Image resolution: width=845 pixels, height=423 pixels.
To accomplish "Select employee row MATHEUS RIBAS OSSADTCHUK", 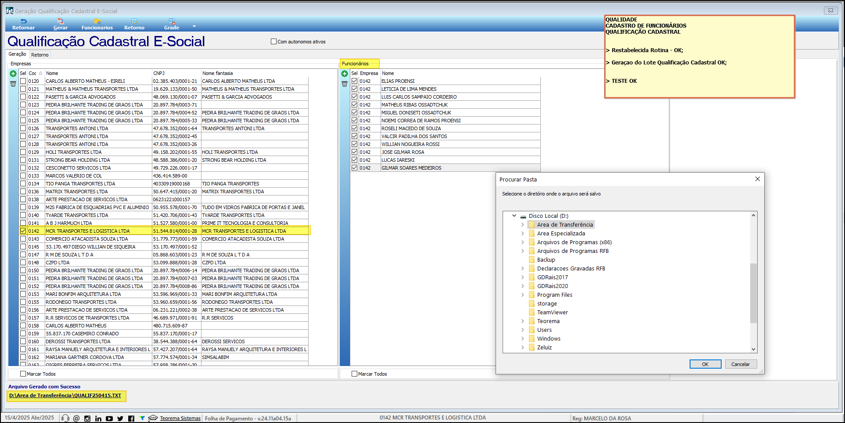I will pyautogui.click(x=445, y=105).
